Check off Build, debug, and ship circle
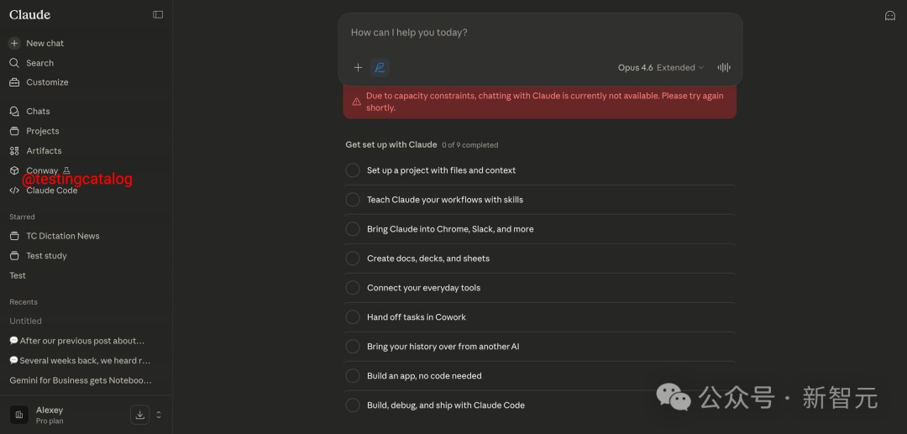This screenshot has height=434, width=907. [353, 405]
